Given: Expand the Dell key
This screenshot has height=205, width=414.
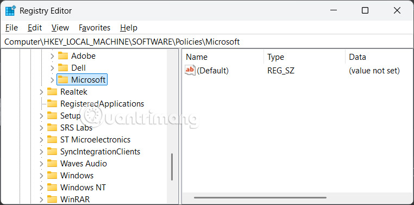Looking at the screenshot, I should point(52,68).
